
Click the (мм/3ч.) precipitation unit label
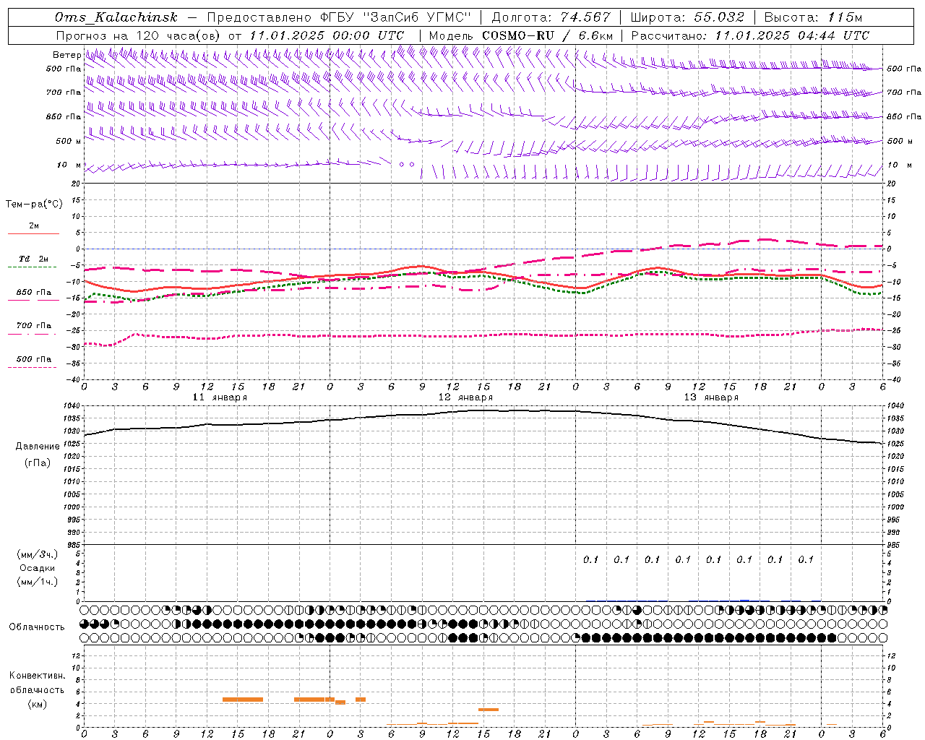tap(38, 554)
